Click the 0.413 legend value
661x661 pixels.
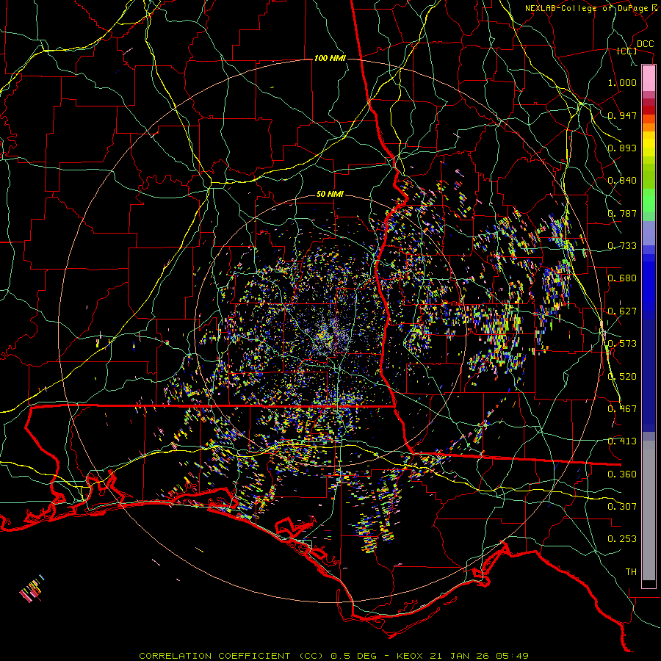(x=622, y=441)
